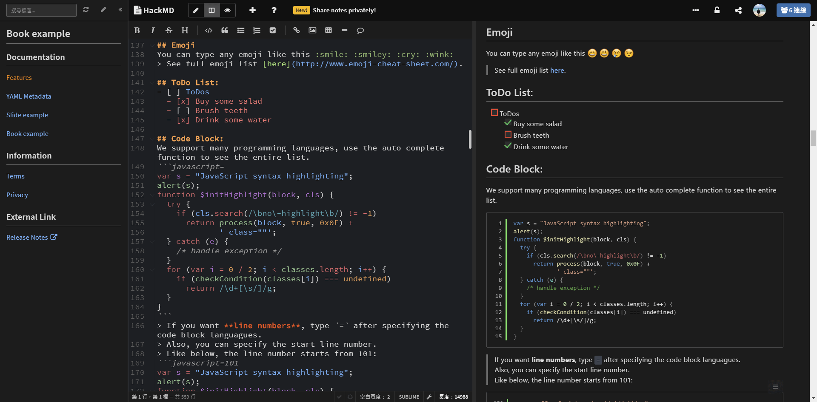Click the editor pane scrollbar thumb

pos(470,139)
